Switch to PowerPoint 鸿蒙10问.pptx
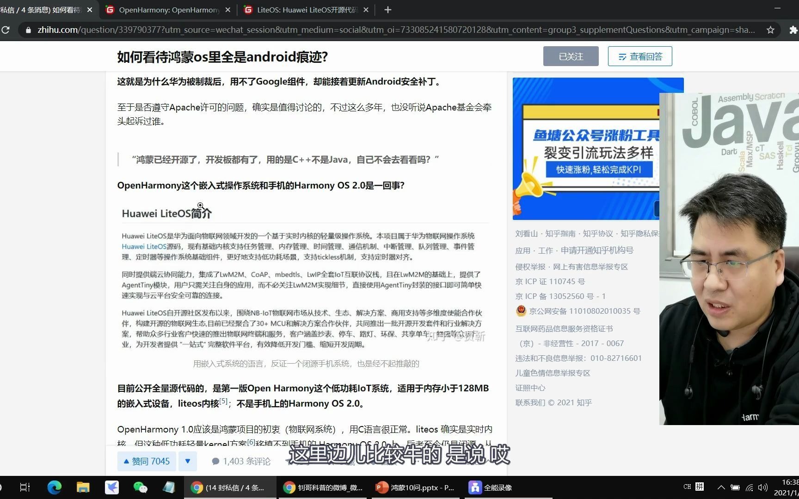 tap(415, 487)
